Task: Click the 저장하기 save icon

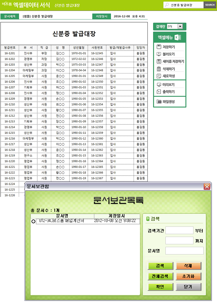Action: coord(159,47)
